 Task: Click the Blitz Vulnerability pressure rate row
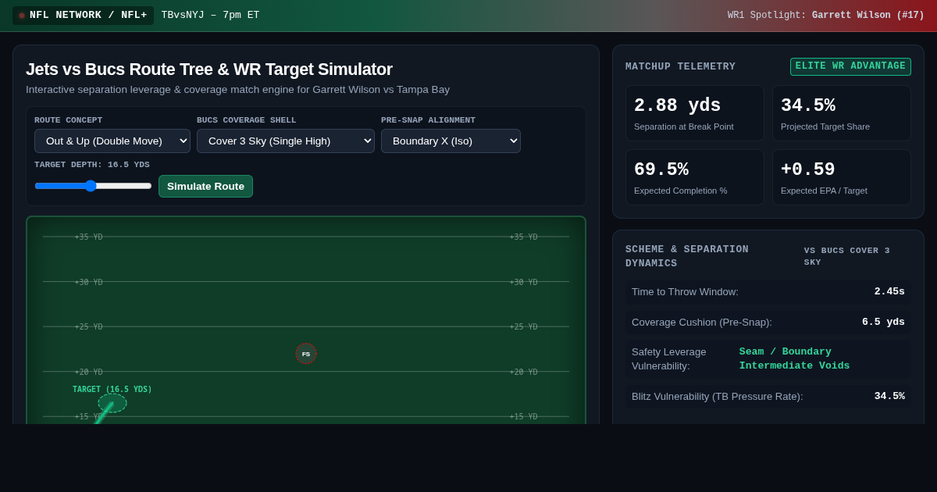768,396
